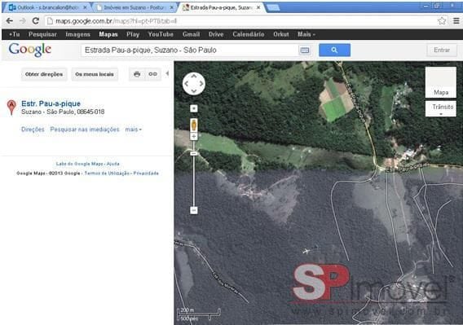Close the Outlook tab
Image resolution: width=463 pixels, height=325 pixels.
86,7
